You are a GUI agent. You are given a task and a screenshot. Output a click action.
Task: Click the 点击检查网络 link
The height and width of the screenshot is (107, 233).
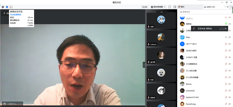pyautogui.click(x=16, y=15)
